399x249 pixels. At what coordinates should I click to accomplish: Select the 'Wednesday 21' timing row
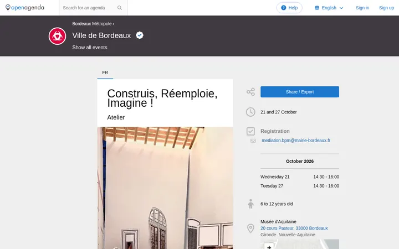pyautogui.click(x=299, y=177)
